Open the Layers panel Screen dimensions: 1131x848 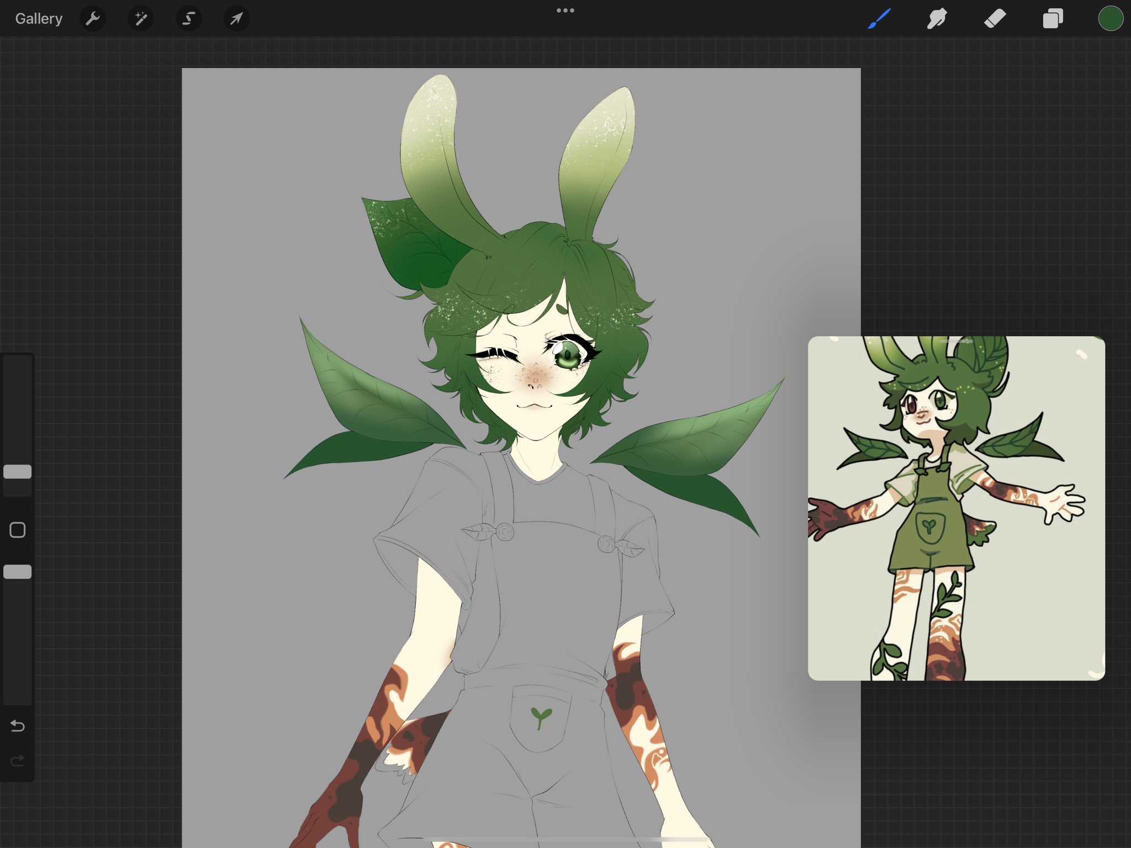point(1053,19)
